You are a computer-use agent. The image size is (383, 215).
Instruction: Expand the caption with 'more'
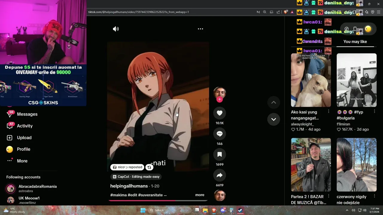coord(200,195)
